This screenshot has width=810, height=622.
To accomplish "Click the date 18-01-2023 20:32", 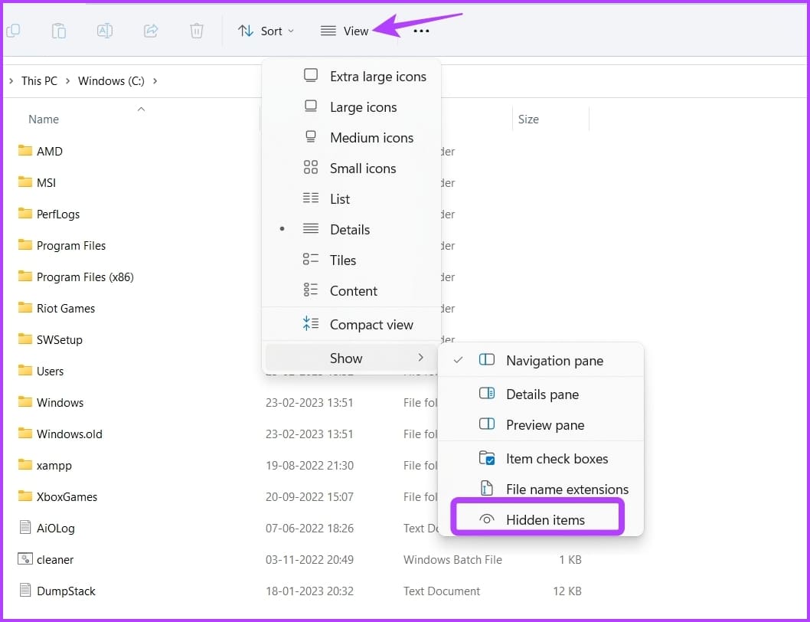I will click(x=309, y=591).
